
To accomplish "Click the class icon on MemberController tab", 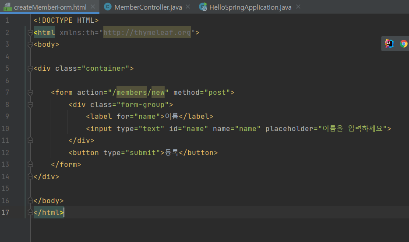I will click(x=107, y=7).
